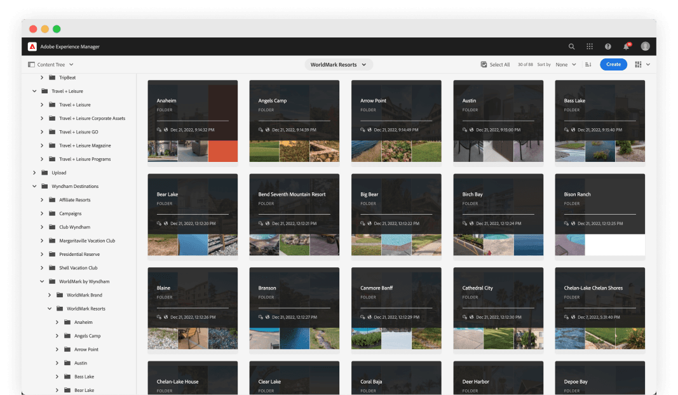Select Travel + Leisure Corporate Assets in tree
The height and width of the screenshot is (395, 678).
(x=92, y=118)
